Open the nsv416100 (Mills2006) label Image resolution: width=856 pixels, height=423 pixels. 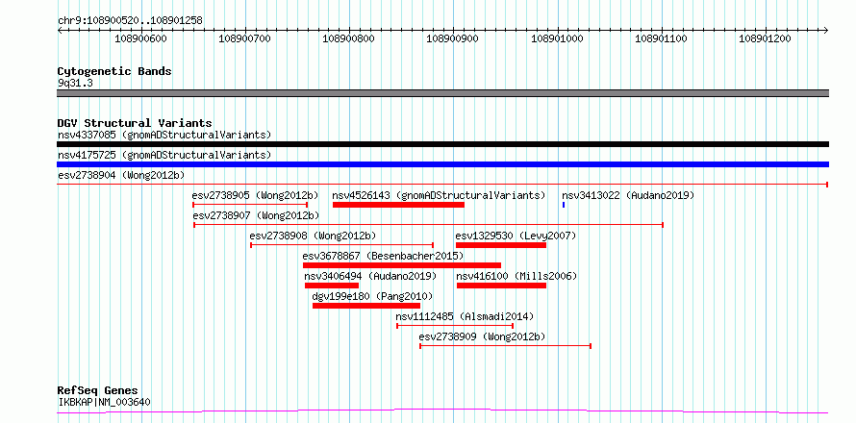[x=517, y=276]
